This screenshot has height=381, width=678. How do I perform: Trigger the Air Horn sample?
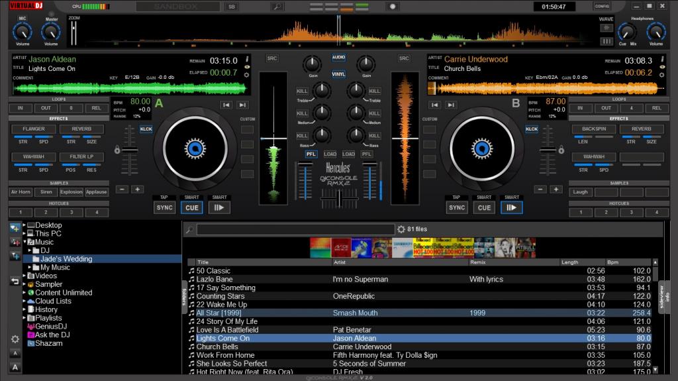[21, 191]
